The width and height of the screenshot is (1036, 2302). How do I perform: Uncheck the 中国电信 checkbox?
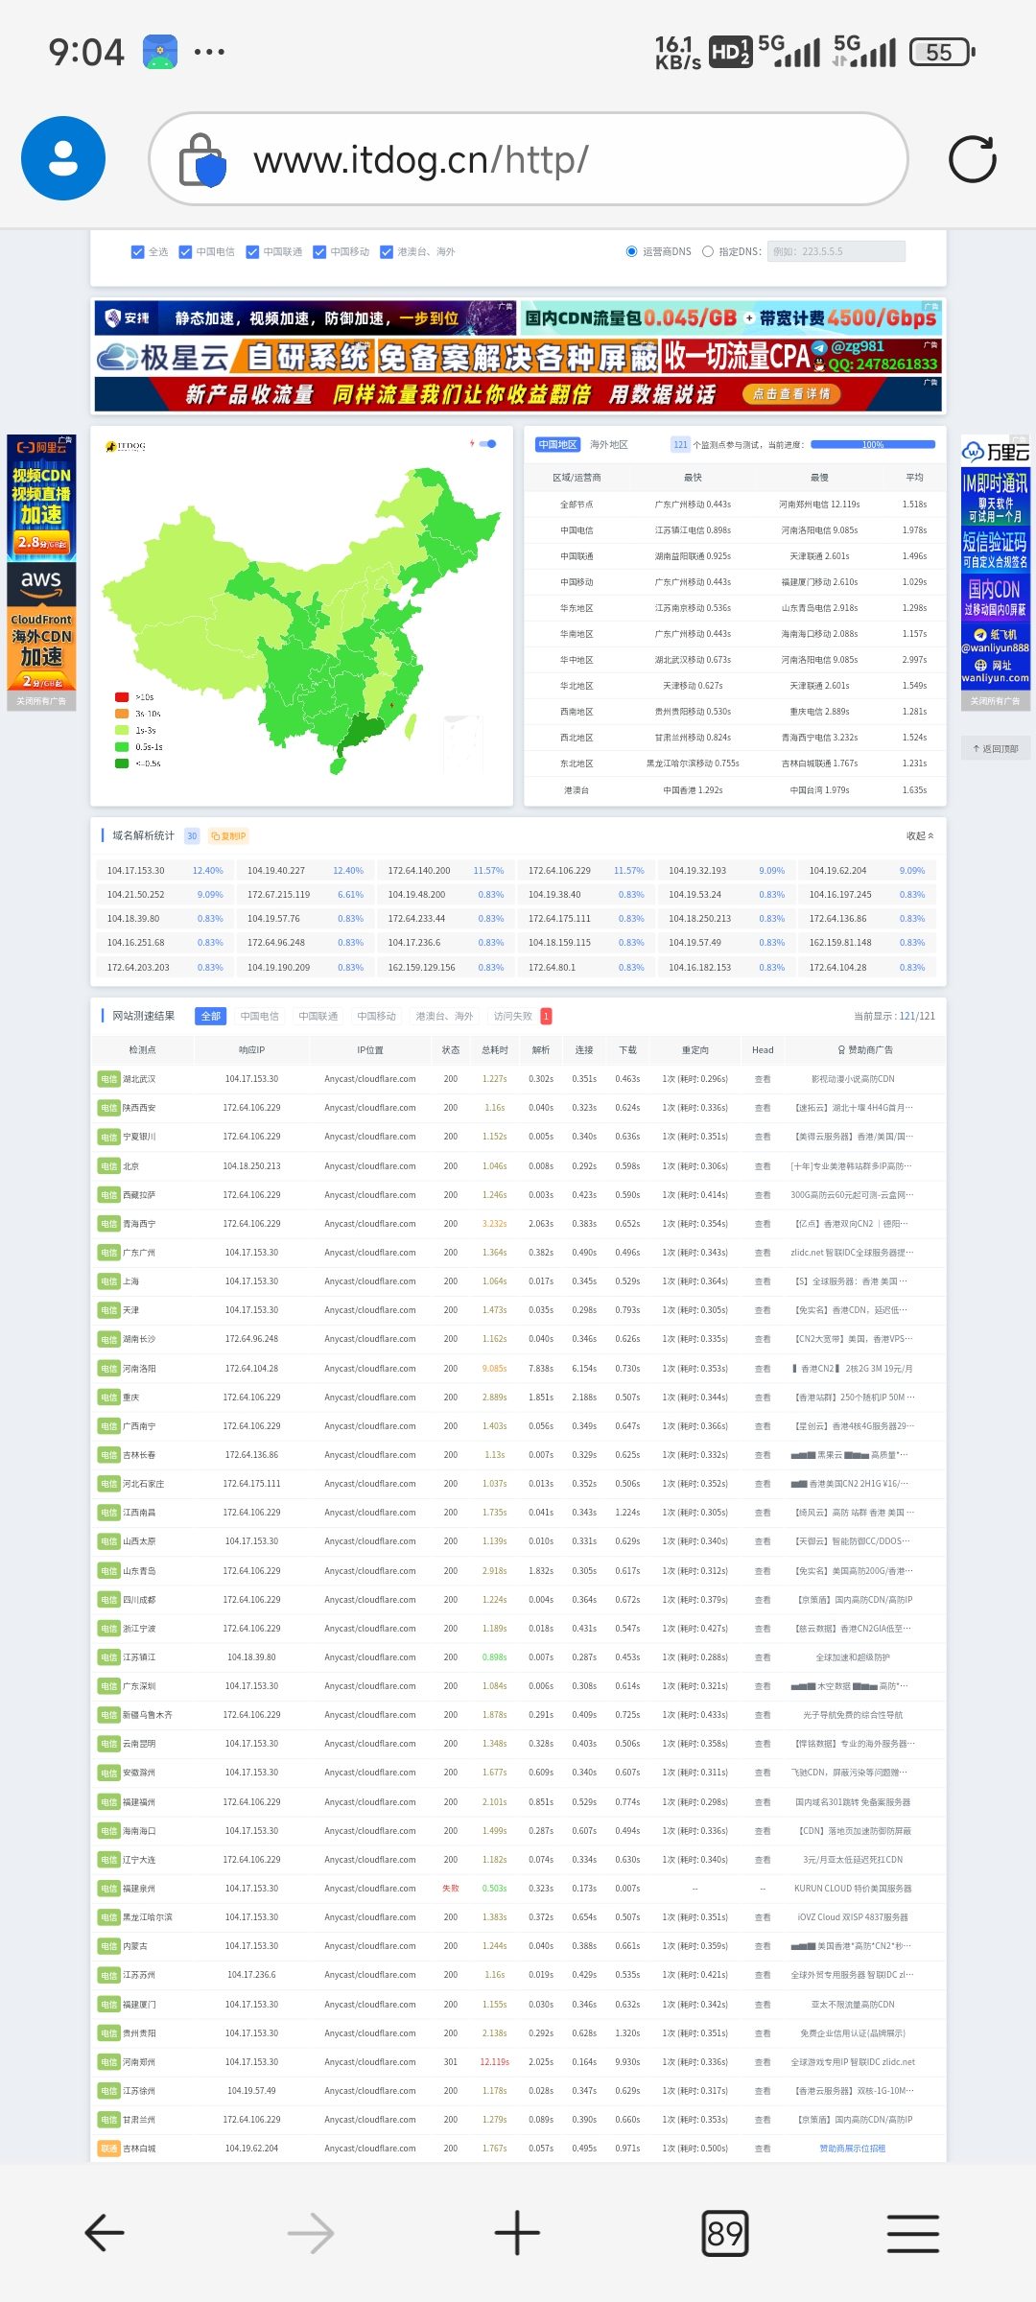[x=185, y=252]
